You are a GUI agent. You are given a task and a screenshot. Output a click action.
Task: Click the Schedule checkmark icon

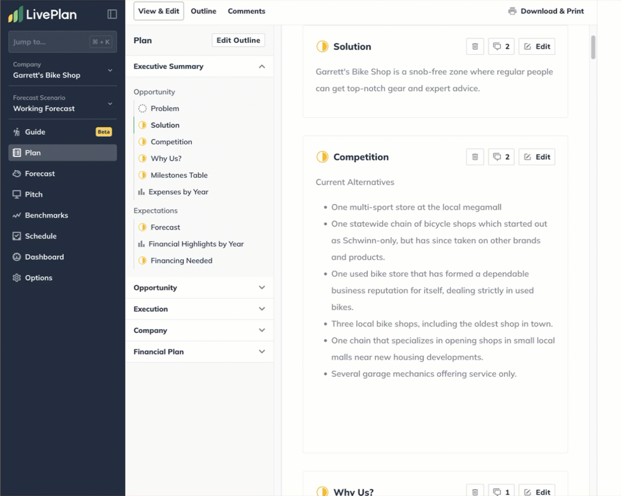click(17, 236)
